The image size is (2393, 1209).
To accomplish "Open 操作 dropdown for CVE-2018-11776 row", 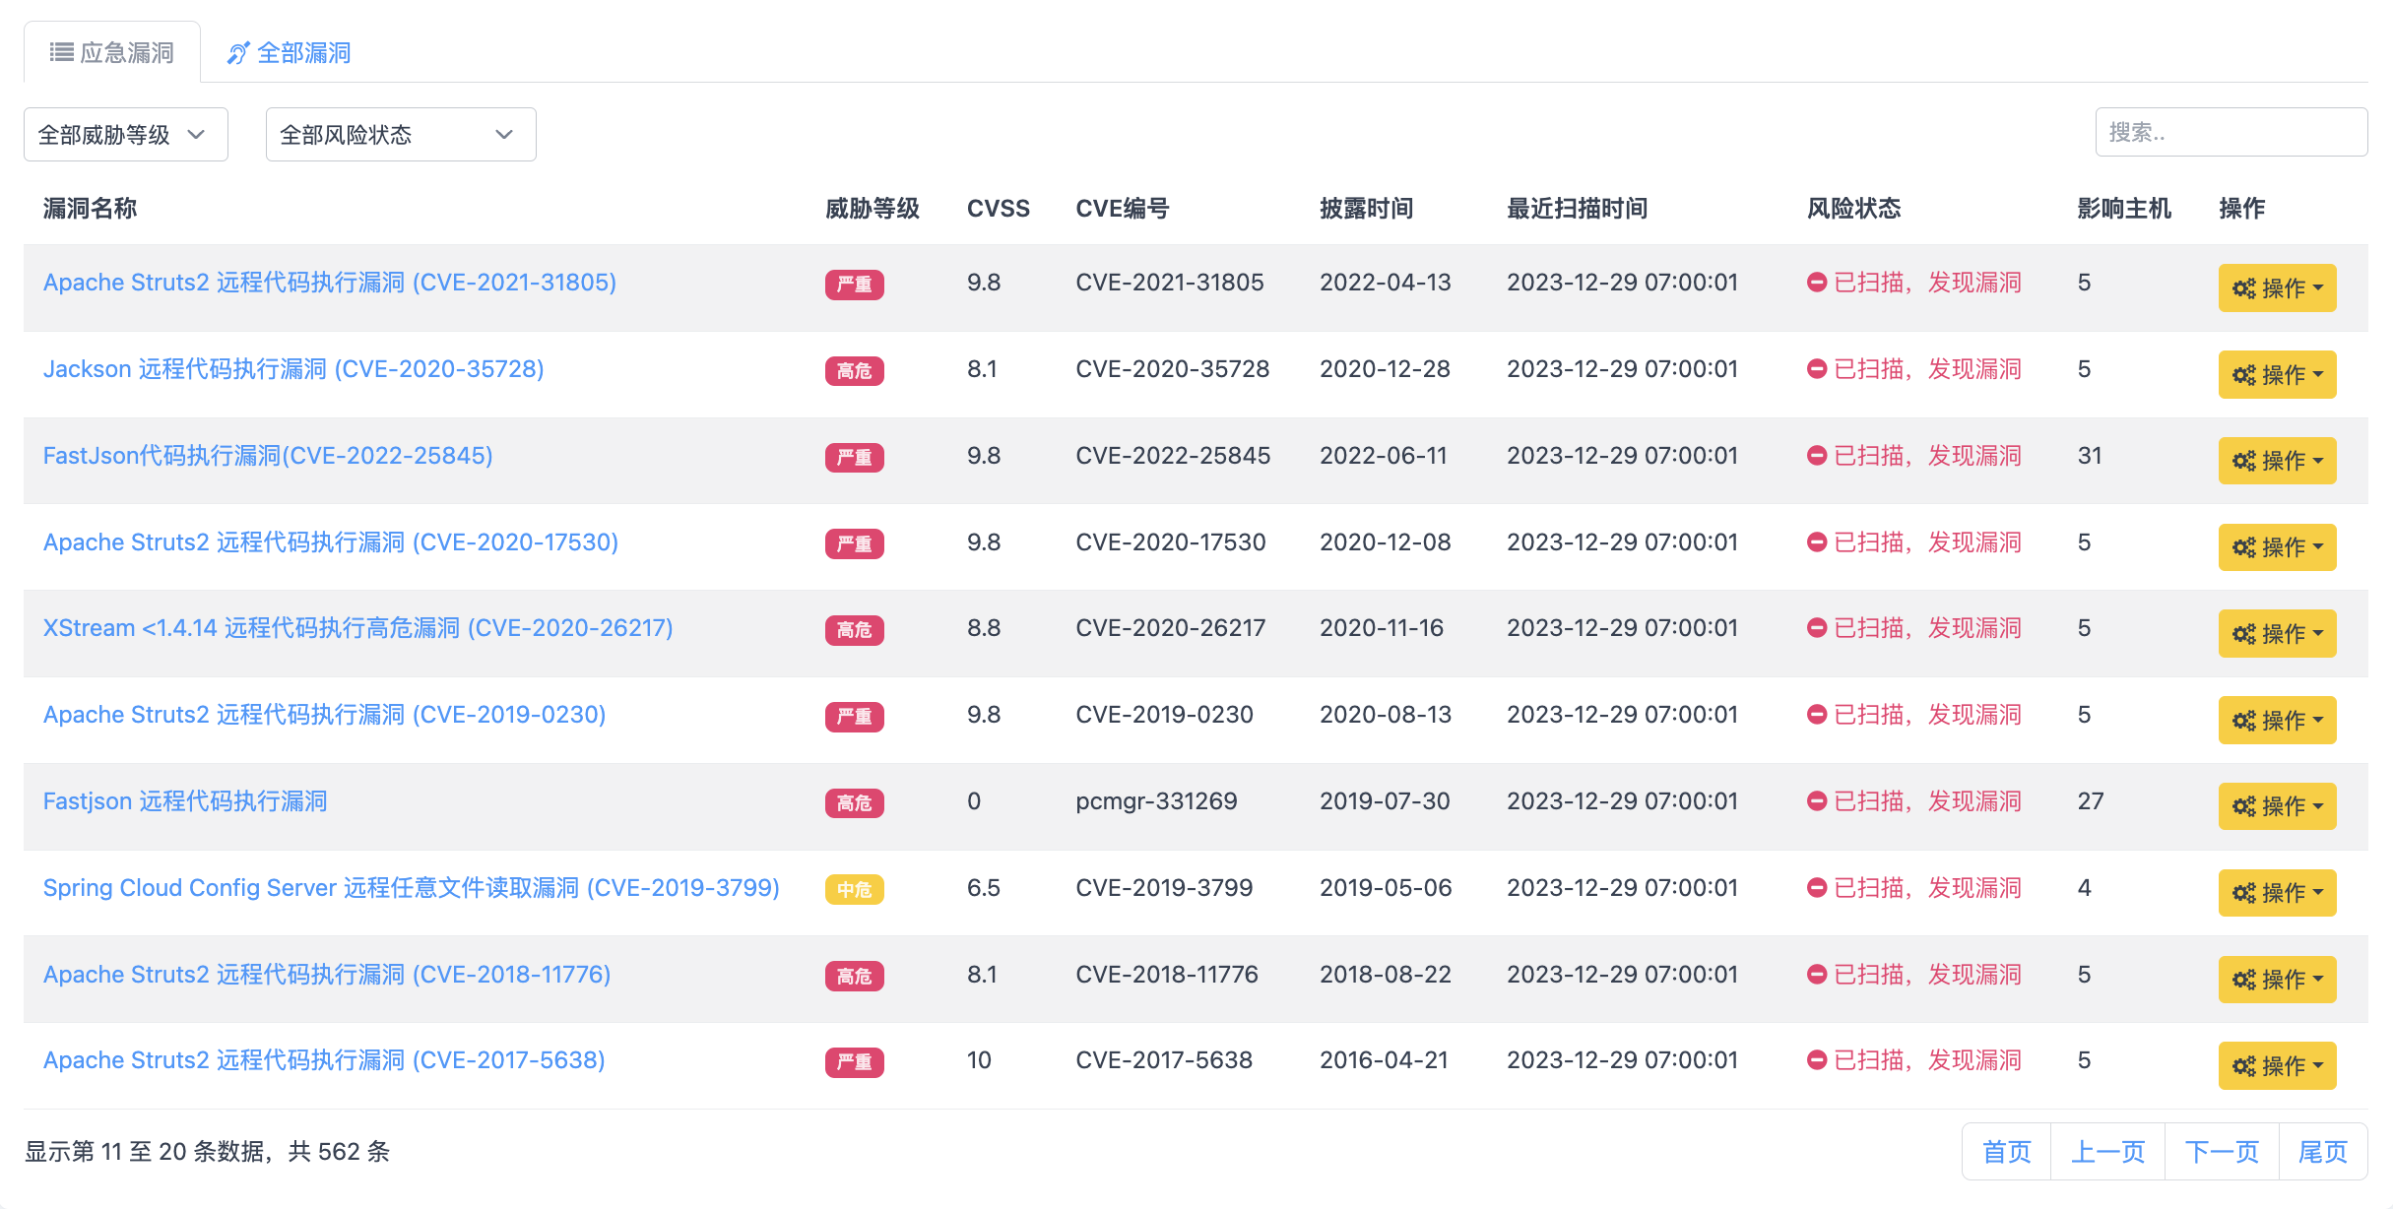I will [2276, 980].
